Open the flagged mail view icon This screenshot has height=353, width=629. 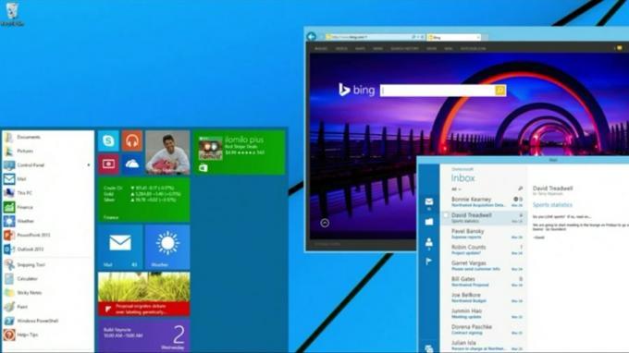pyautogui.click(x=428, y=262)
